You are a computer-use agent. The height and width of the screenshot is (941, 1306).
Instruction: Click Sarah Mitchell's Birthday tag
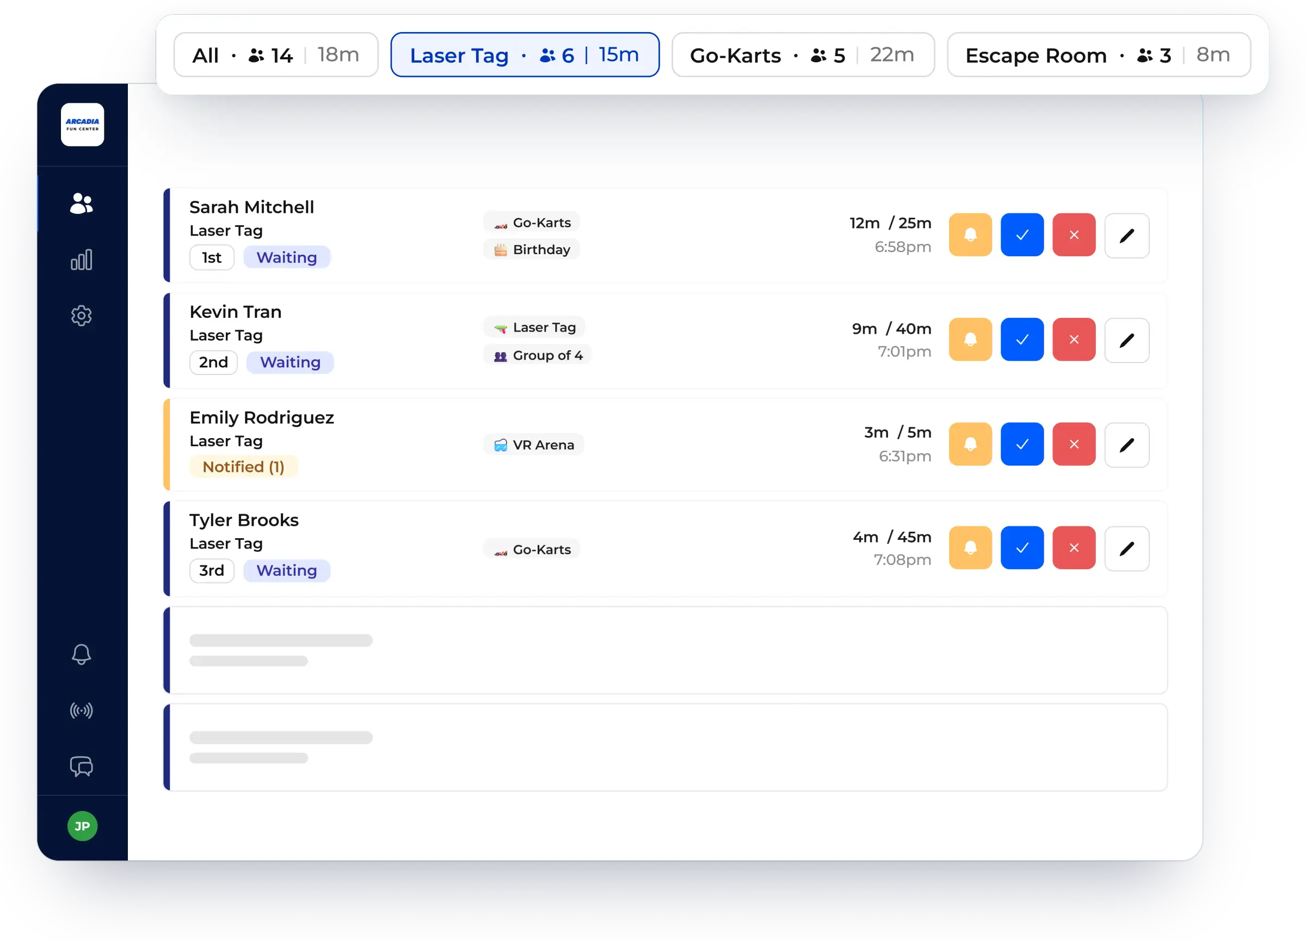point(532,249)
